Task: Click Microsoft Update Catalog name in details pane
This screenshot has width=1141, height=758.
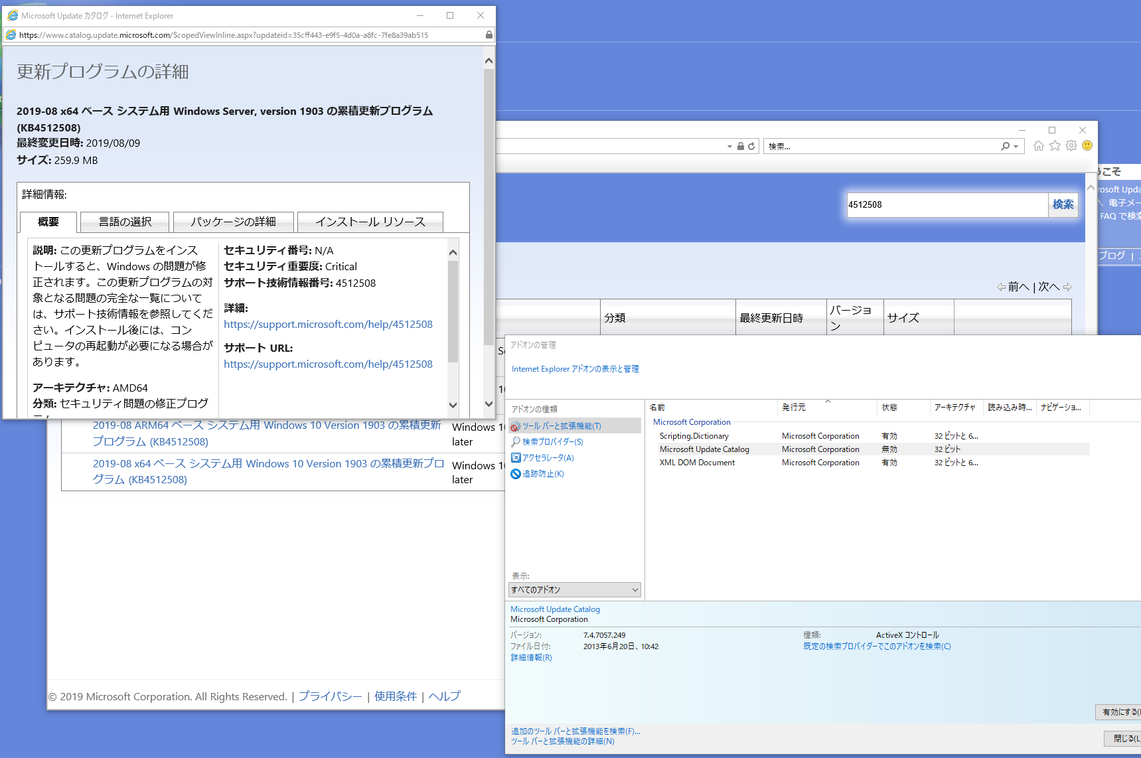Action: (x=555, y=609)
